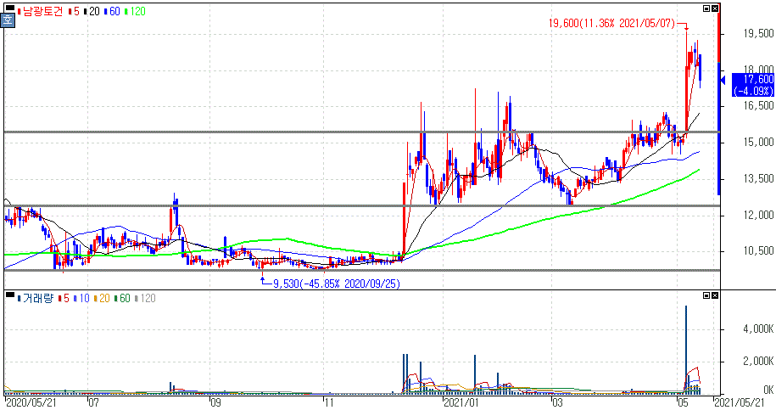This screenshot has height=410, width=776.
Task: Click the 2,000K volume axis label
Action: click(x=759, y=361)
